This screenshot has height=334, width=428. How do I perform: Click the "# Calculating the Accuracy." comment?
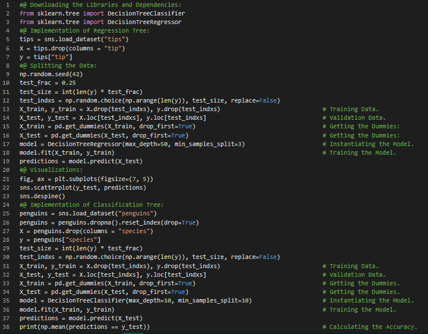click(370, 327)
